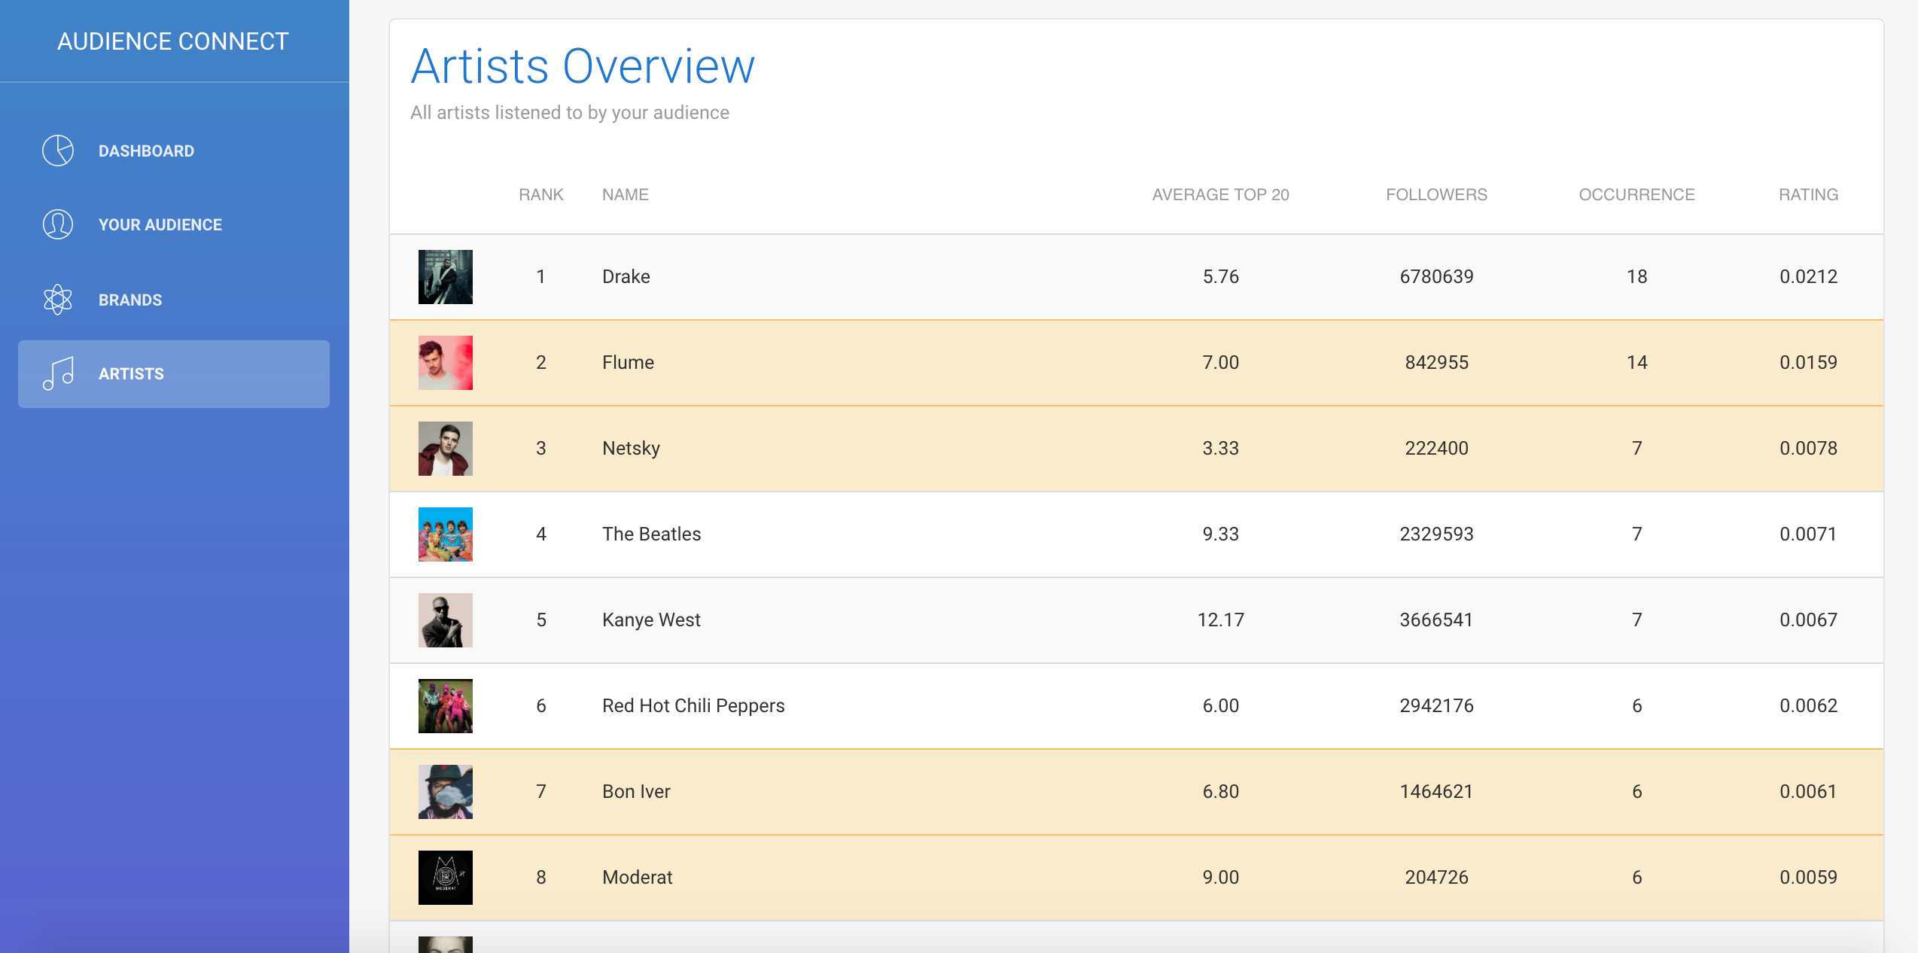1918x953 pixels.
Task: Click the Audience Connect title
Action: (173, 41)
